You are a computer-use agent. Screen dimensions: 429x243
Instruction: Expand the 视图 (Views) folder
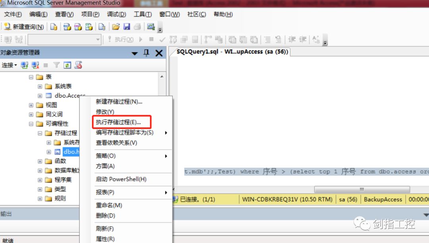31,105
